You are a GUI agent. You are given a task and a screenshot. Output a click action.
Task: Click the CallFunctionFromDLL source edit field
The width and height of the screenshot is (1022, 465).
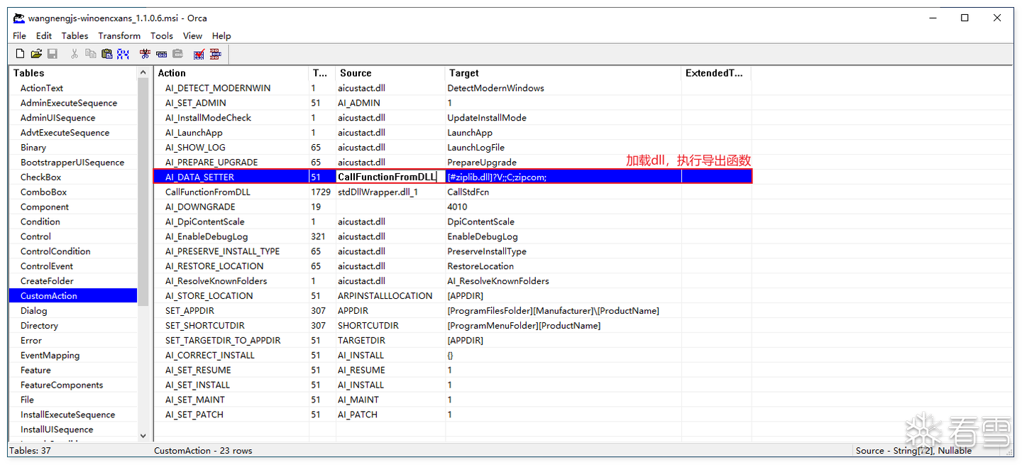[390, 177]
